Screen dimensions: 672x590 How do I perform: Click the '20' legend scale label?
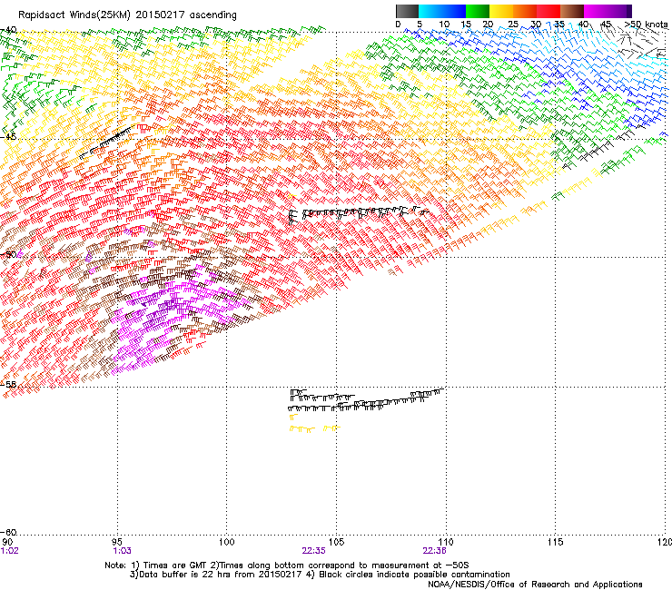(x=488, y=25)
